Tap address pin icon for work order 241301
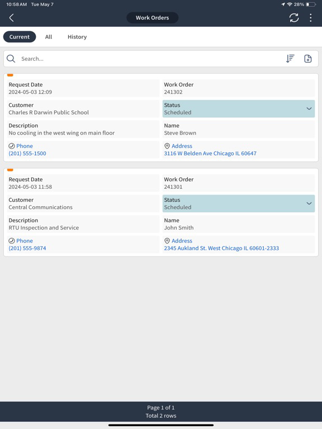This screenshot has width=322, height=429. pos(167,241)
